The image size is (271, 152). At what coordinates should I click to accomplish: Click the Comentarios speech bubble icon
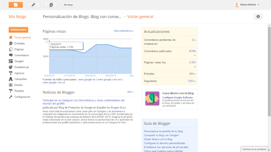tap(11, 55)
